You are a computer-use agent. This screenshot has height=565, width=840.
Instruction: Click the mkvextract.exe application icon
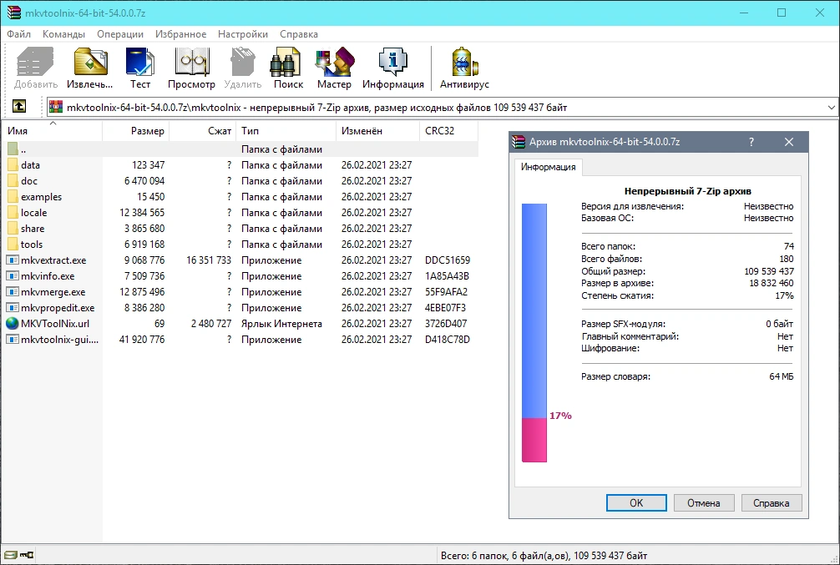tap(13, 260)
